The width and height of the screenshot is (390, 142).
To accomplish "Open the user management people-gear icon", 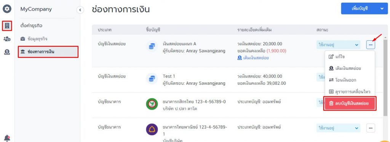I will [x=7, y=39].
